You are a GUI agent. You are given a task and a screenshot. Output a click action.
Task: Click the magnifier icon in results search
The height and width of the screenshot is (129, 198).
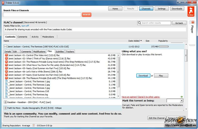(x=140, y=23)
